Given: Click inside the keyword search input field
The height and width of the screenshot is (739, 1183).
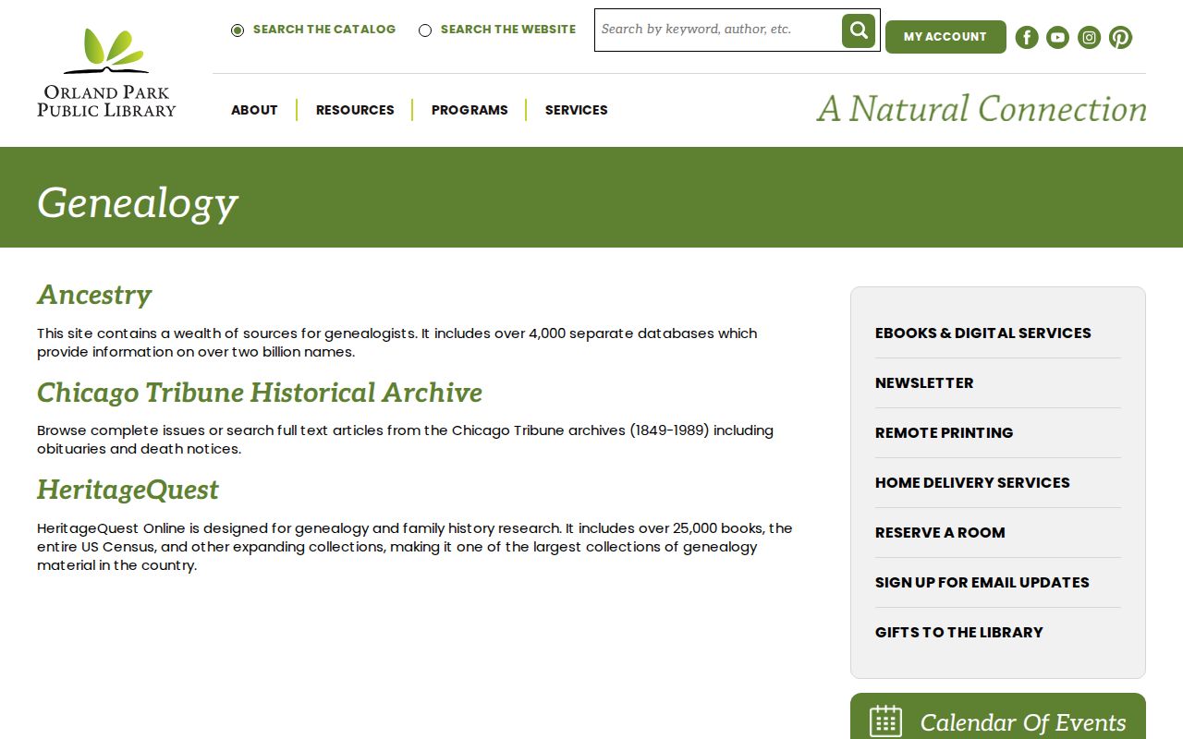Looking at the screenshot, I should click(x=719, y=30).
